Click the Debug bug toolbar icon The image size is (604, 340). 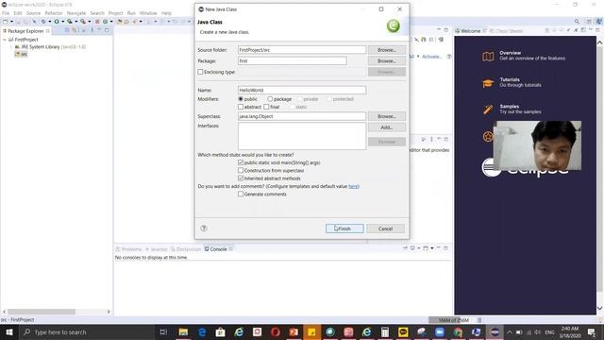click(x=43, y=22)
